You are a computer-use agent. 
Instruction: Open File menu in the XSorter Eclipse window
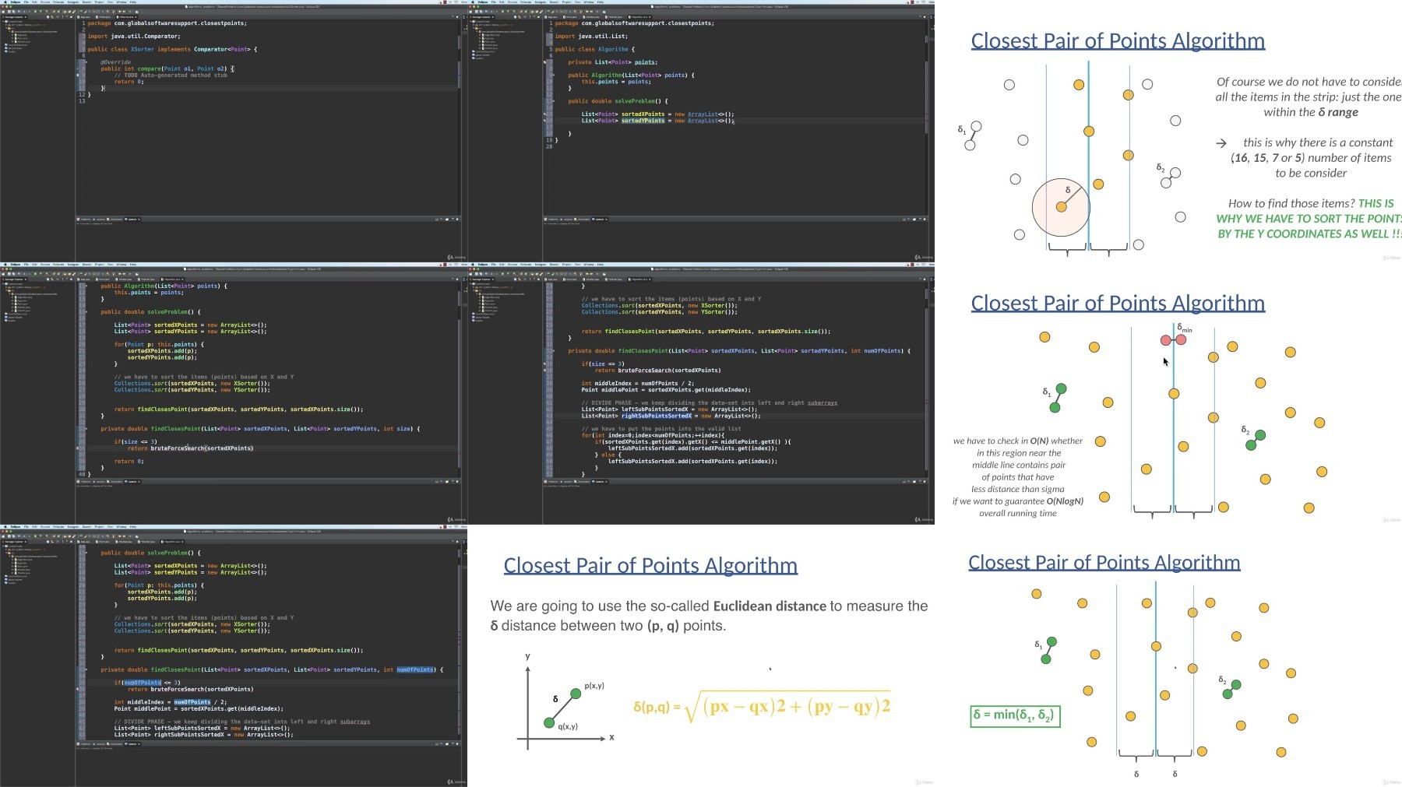[26, 2]
